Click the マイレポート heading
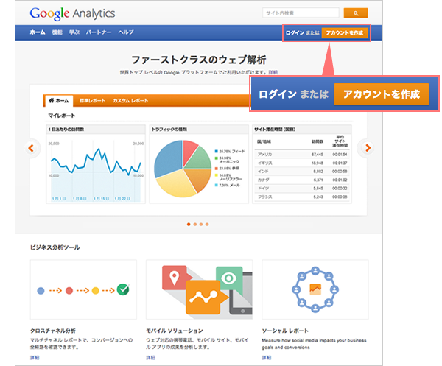The height and width of the screenshot is (366, 442). pos(61,116)
